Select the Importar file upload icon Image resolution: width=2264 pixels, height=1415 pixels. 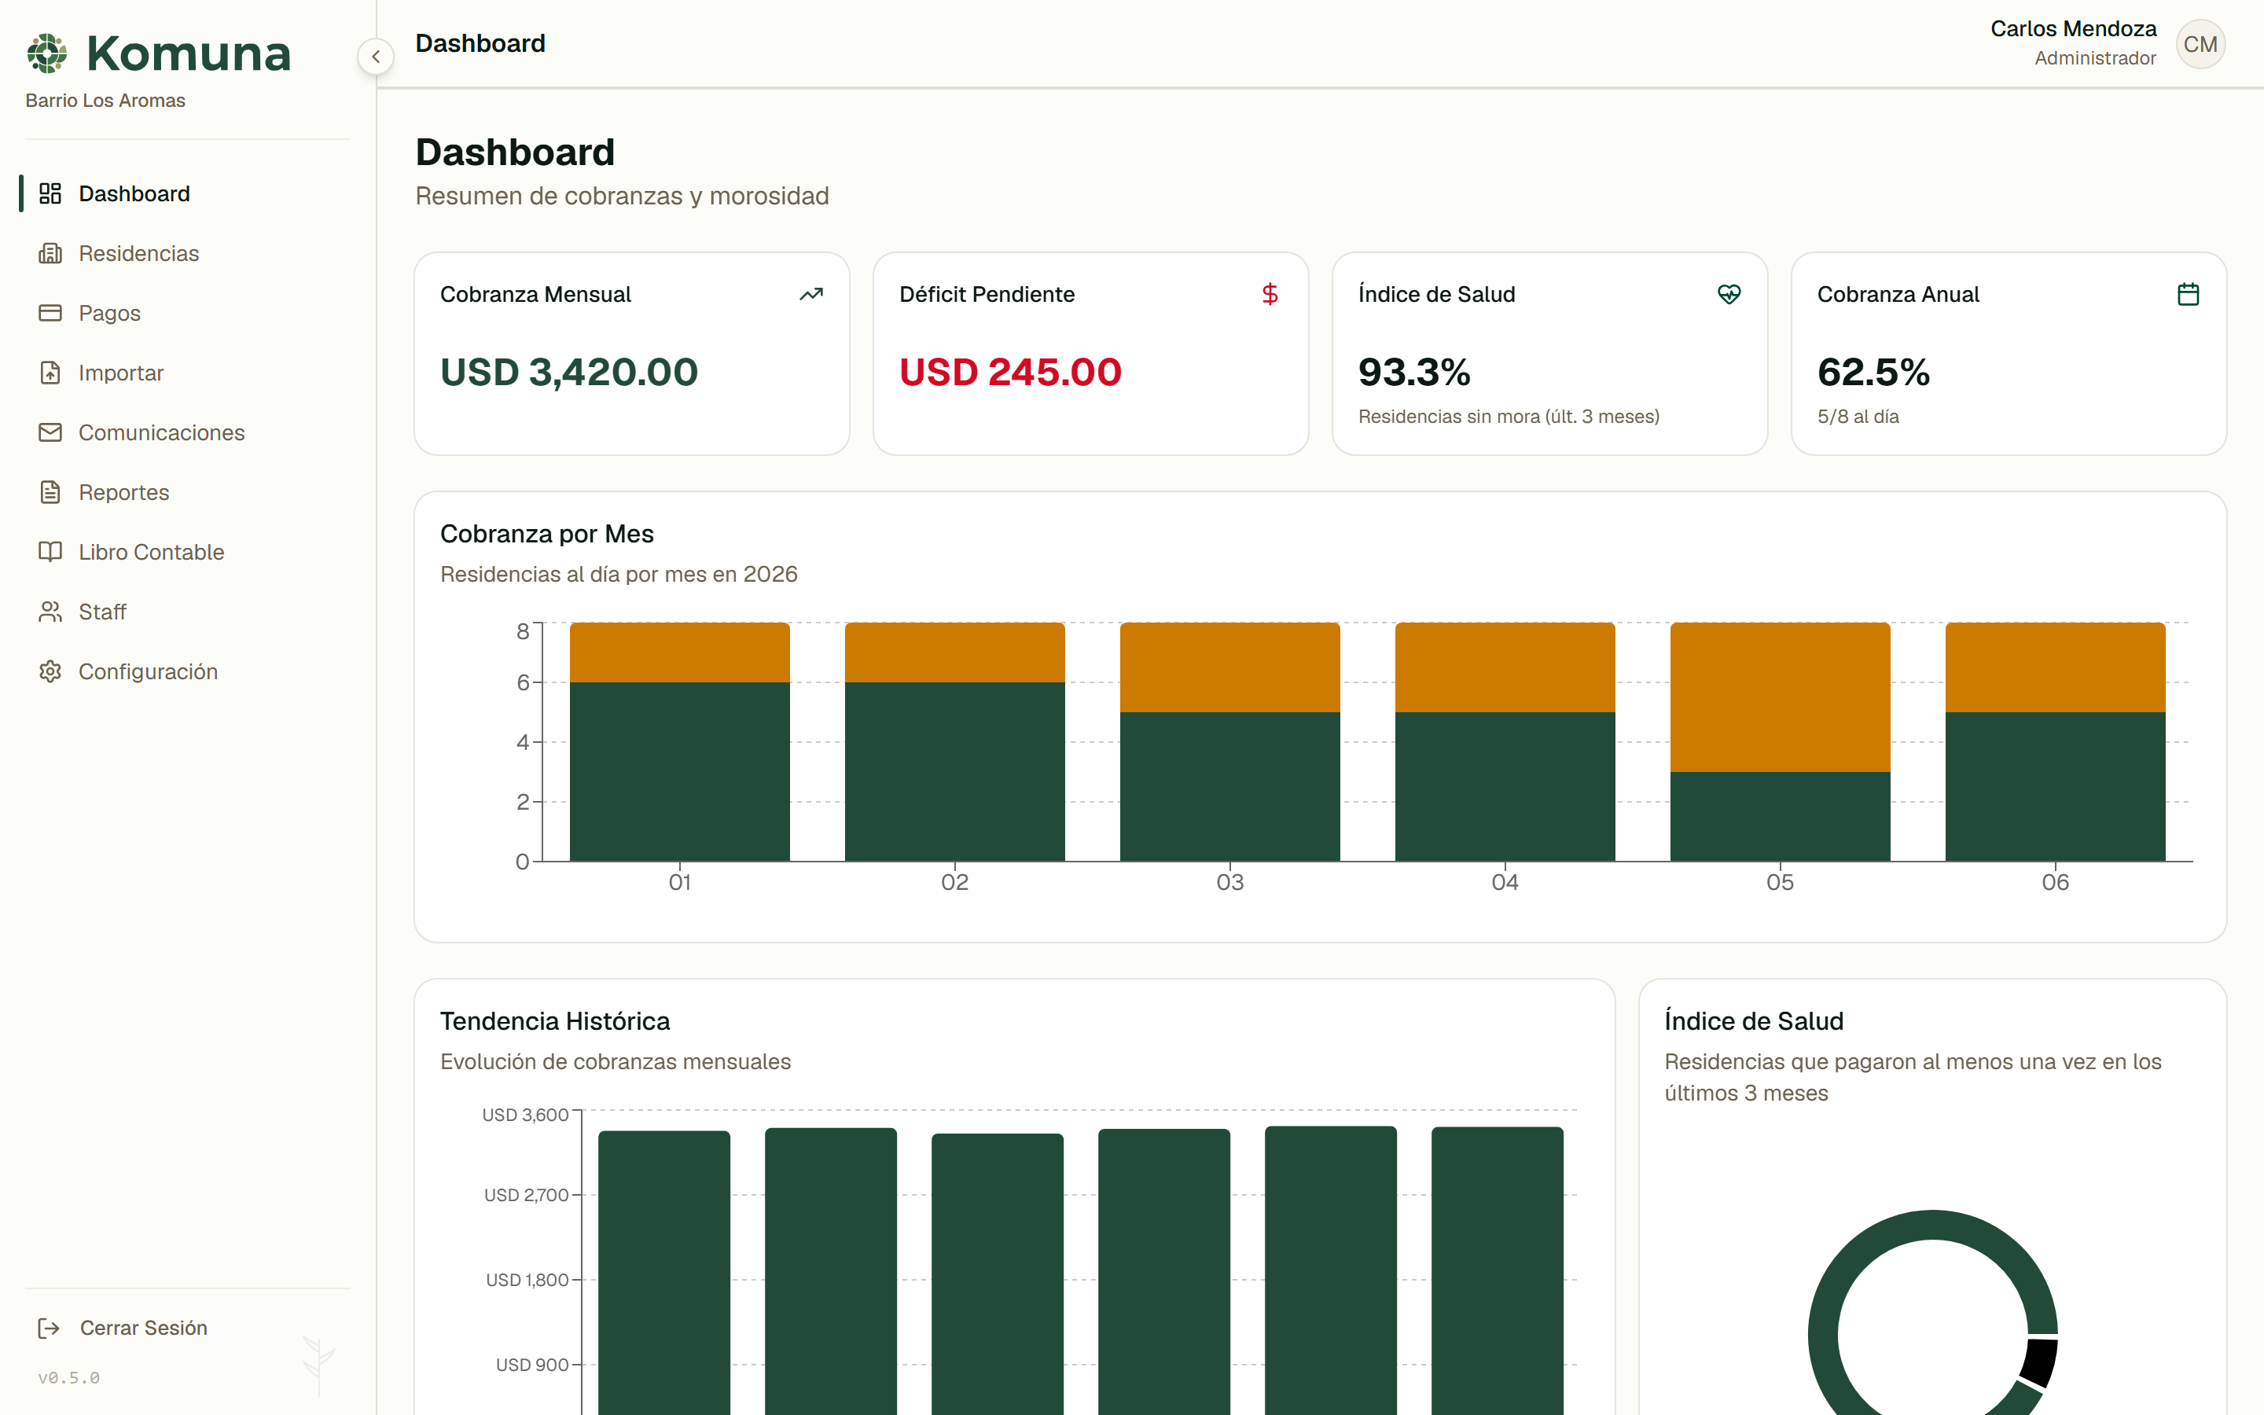pos(50,373)
